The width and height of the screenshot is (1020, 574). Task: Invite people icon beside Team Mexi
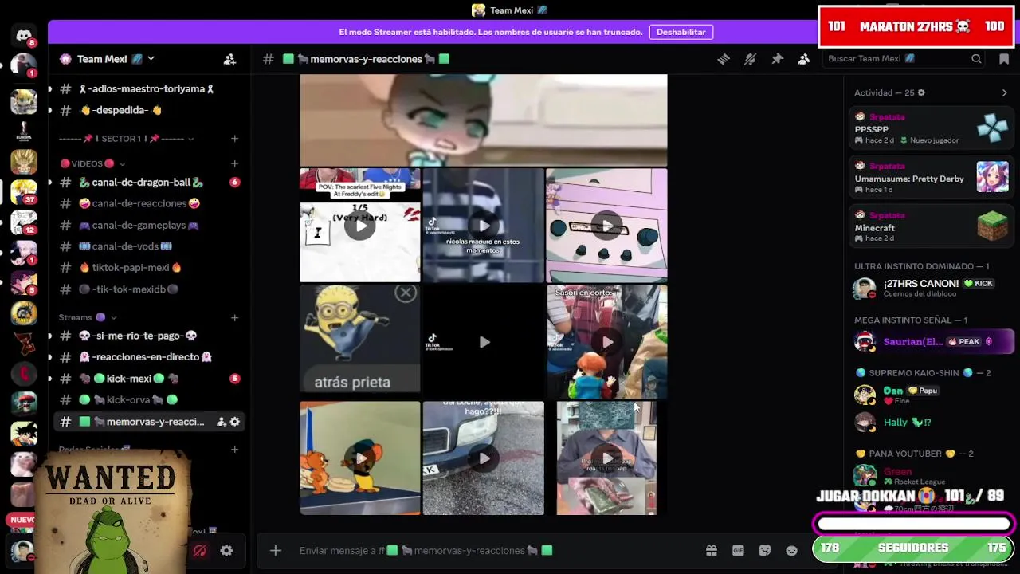(229, 59)
